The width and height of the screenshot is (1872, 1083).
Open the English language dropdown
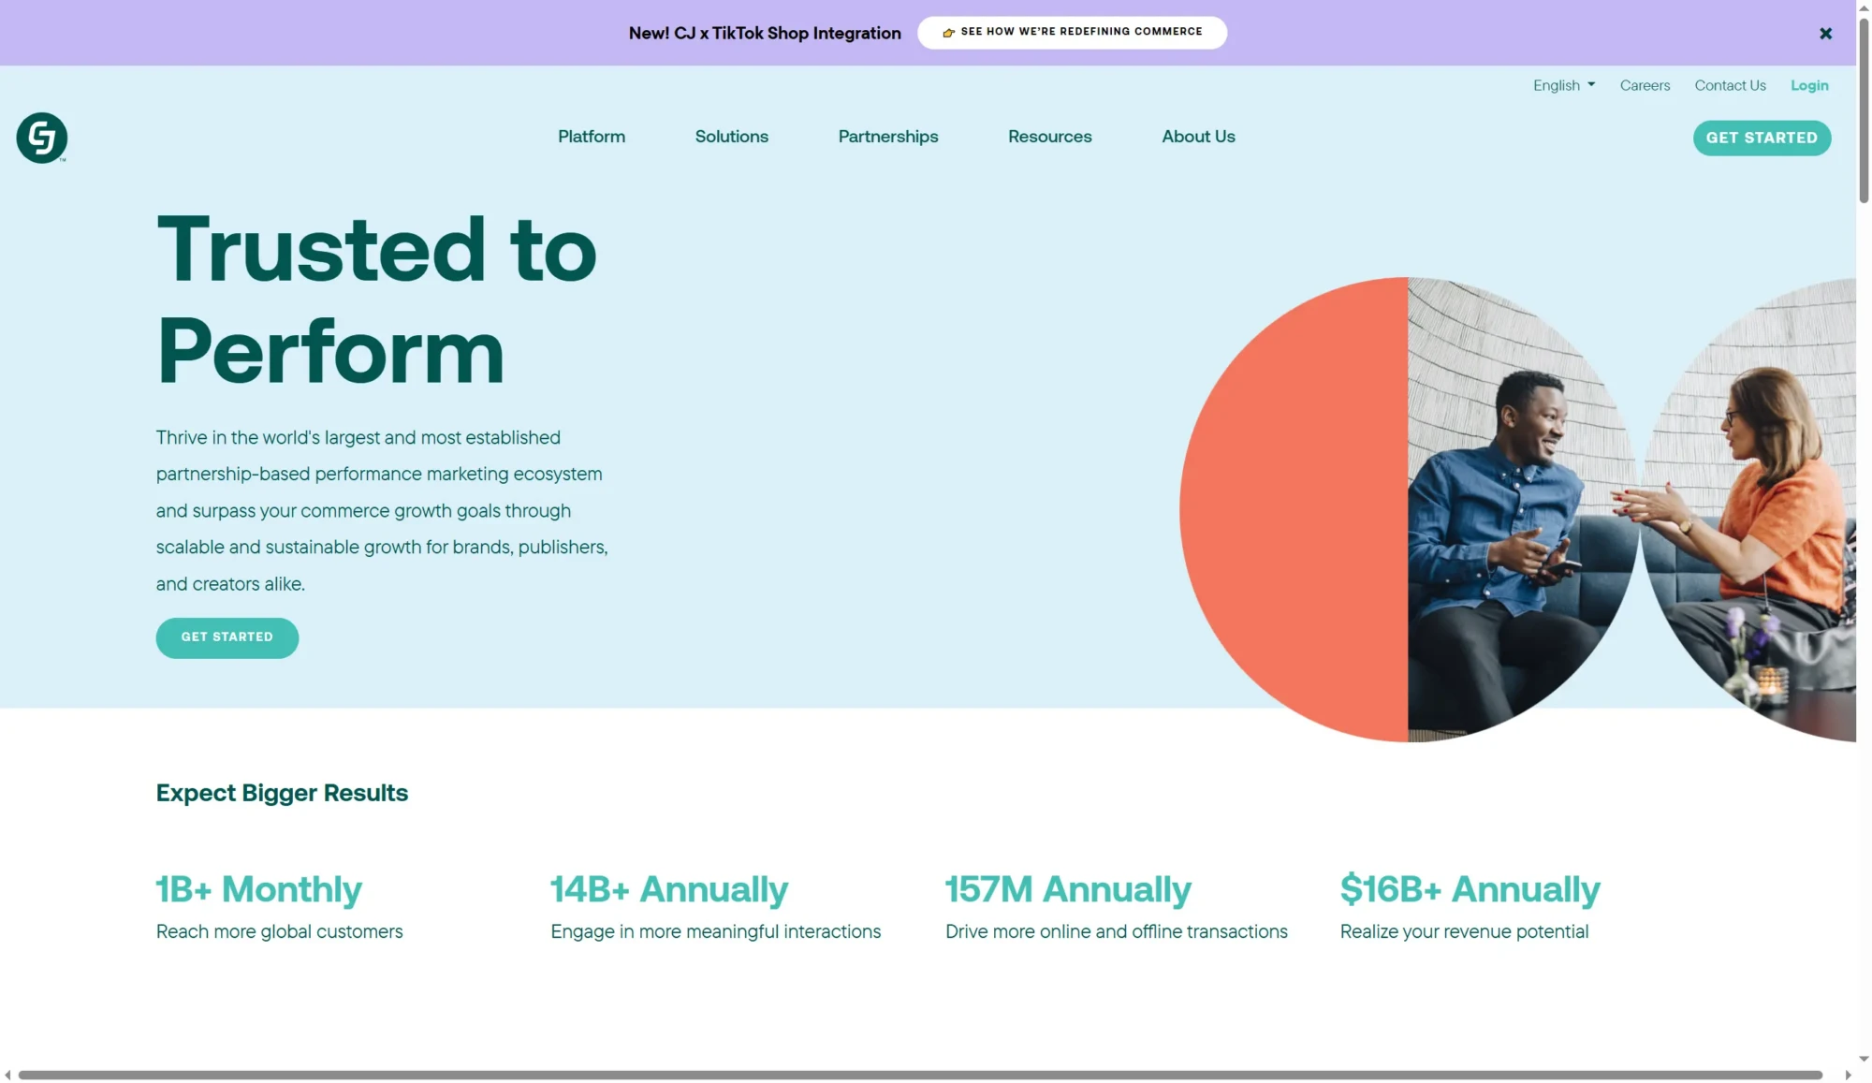pos(1564,85)
